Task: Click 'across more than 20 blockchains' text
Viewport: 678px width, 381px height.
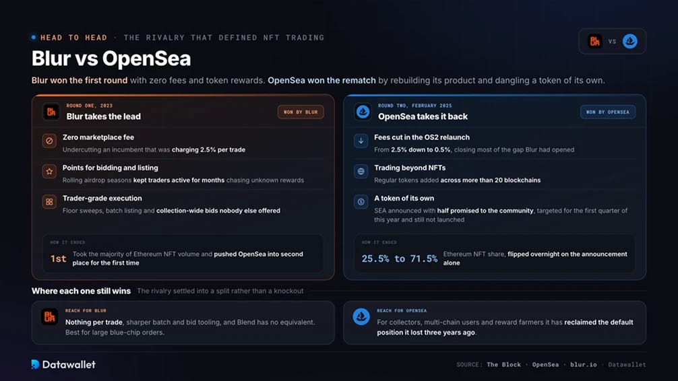Action: [491, 180]
